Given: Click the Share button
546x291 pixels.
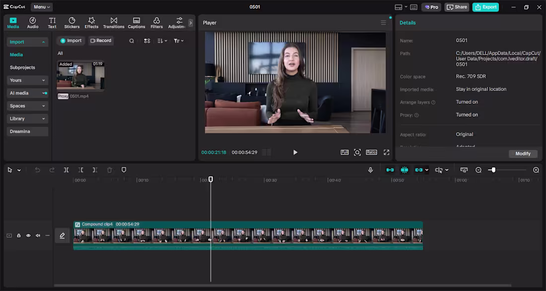Looking at the screenshot, I should [457, 7].
